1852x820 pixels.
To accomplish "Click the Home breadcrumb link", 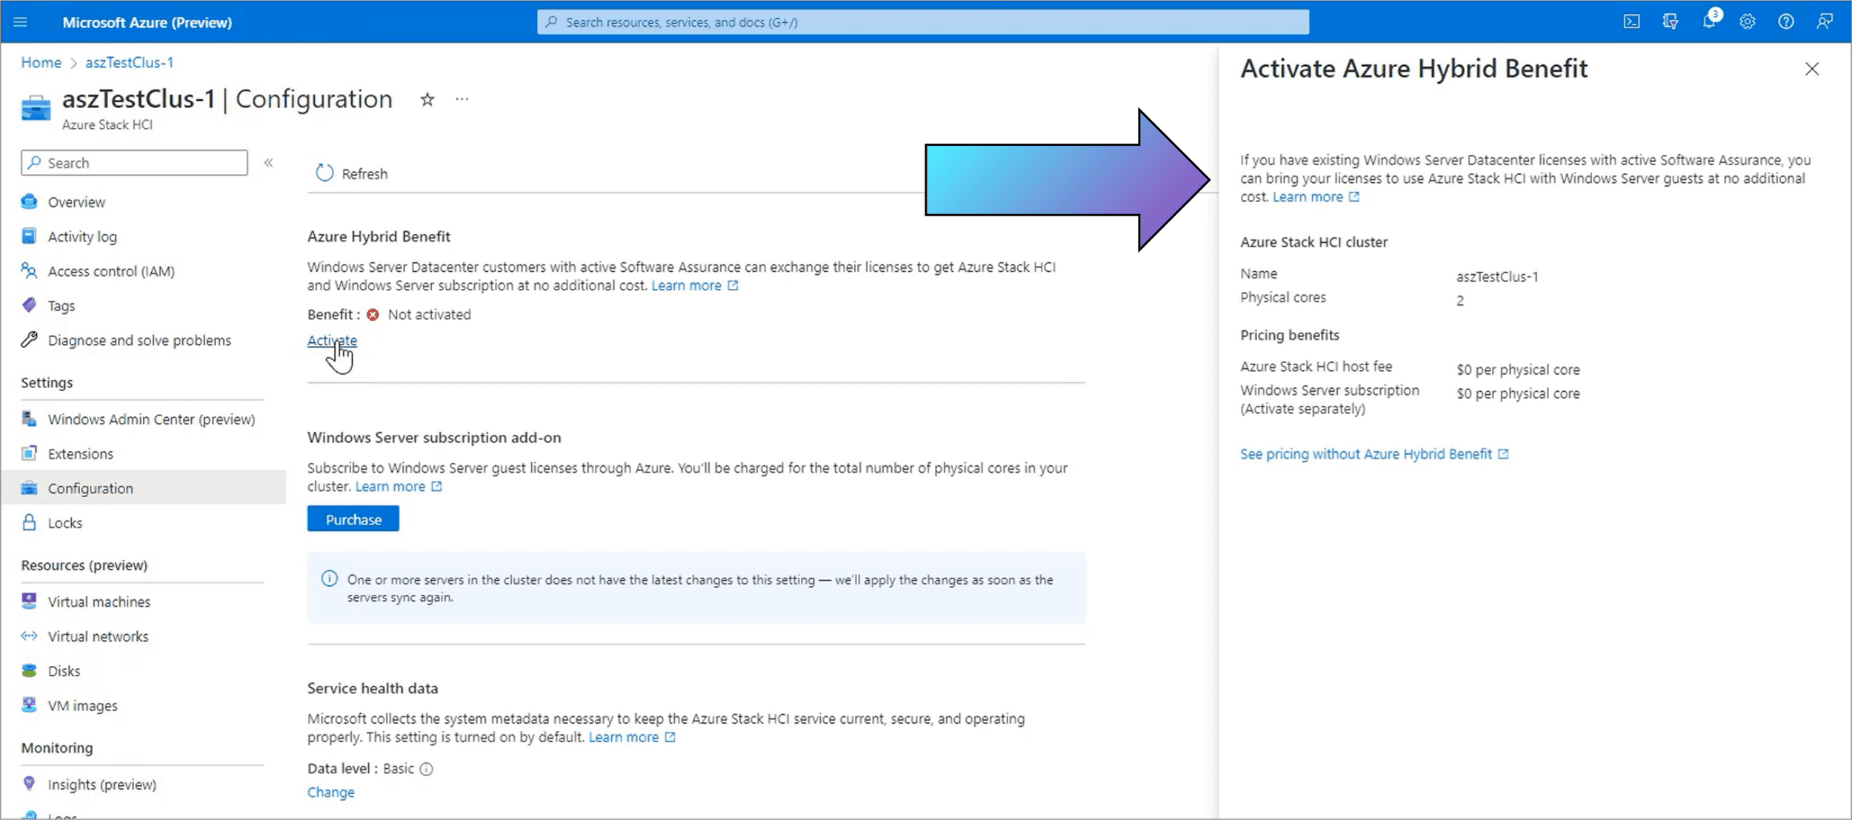I will coord(41,63).
